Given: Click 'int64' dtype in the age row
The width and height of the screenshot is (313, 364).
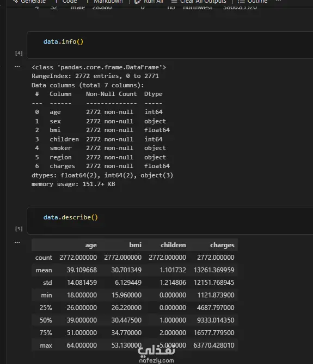Looking at the screenshot, I should [154, 112].
